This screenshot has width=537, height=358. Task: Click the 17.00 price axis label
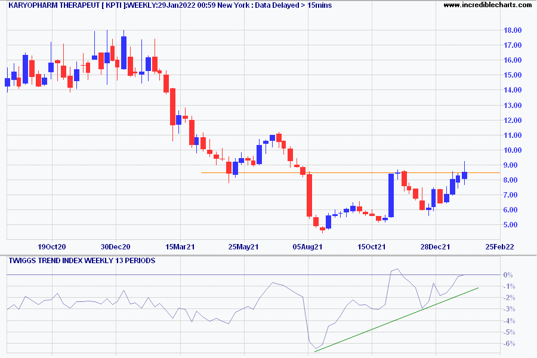coord(513,45)
